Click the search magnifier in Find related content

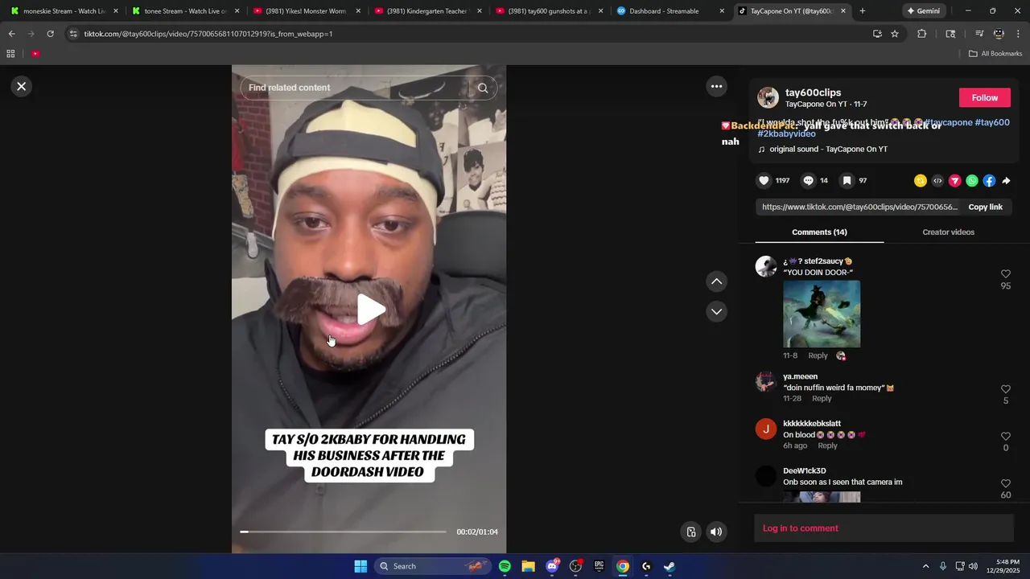(x=483, y=88)
